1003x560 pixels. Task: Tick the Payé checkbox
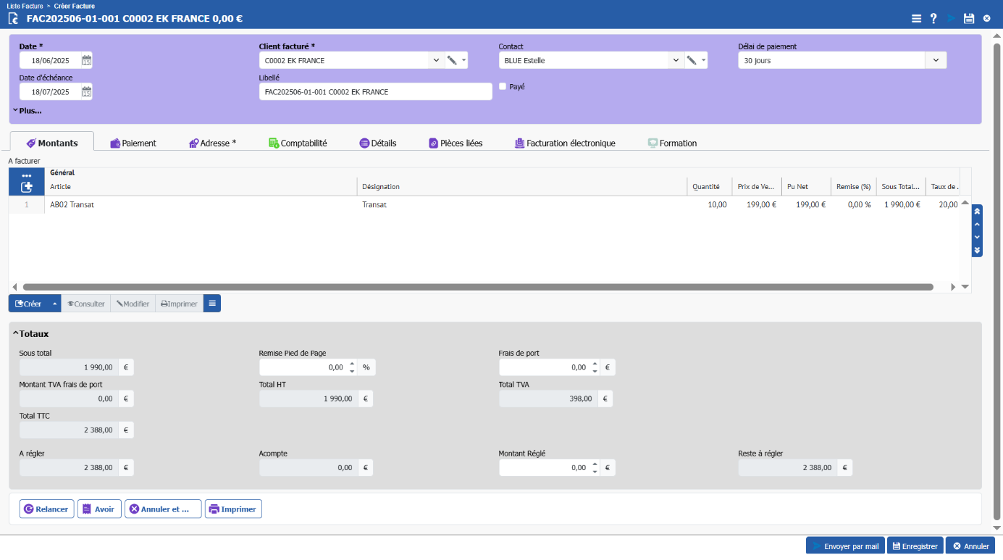pos(503,86)
